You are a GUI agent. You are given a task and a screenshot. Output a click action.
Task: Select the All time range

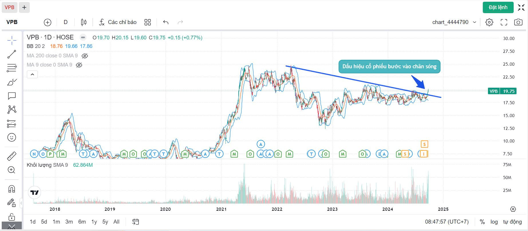click(x=116, y=222)
